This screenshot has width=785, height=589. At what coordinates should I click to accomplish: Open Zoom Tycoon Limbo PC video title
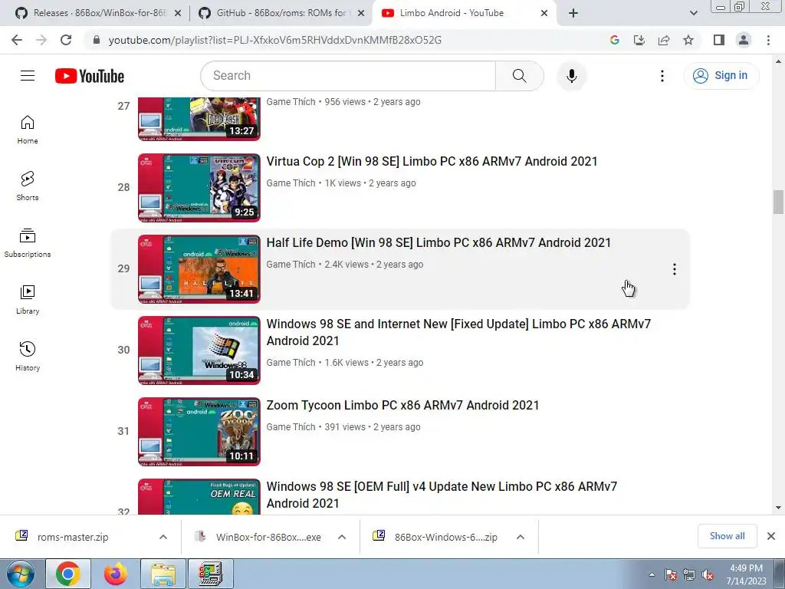tap(402, 405)
